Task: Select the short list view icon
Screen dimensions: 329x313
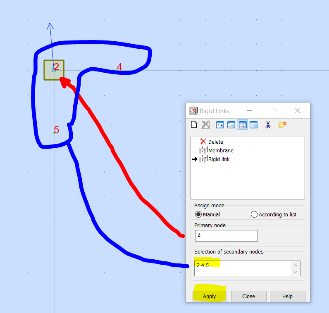Action: (243, 125)
